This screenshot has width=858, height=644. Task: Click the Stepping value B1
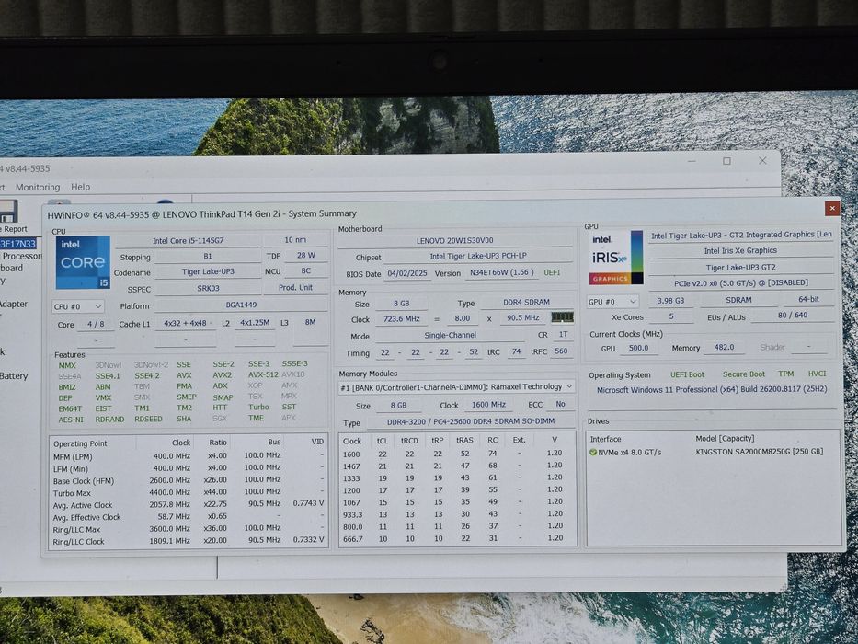tap(208, 257)
